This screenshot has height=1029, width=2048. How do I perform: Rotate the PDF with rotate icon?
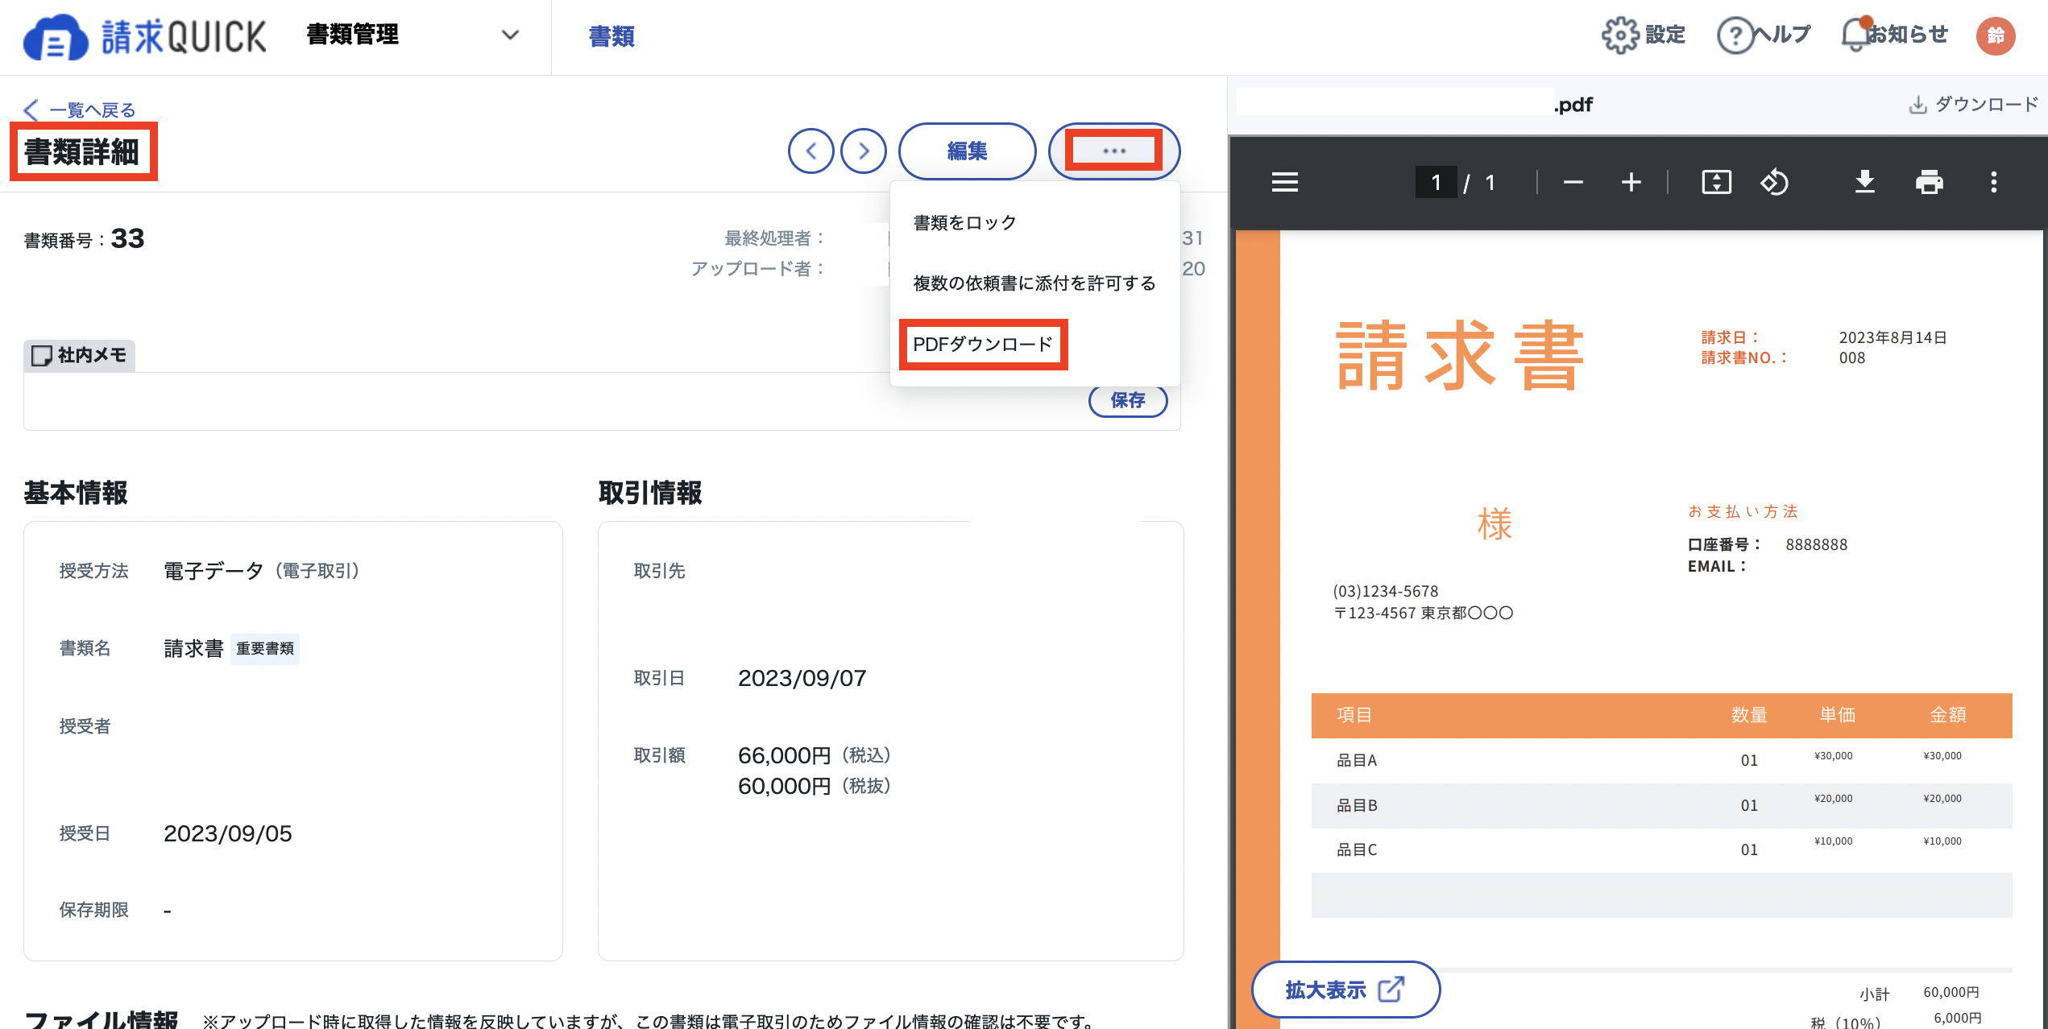(x=1774, y=183)
